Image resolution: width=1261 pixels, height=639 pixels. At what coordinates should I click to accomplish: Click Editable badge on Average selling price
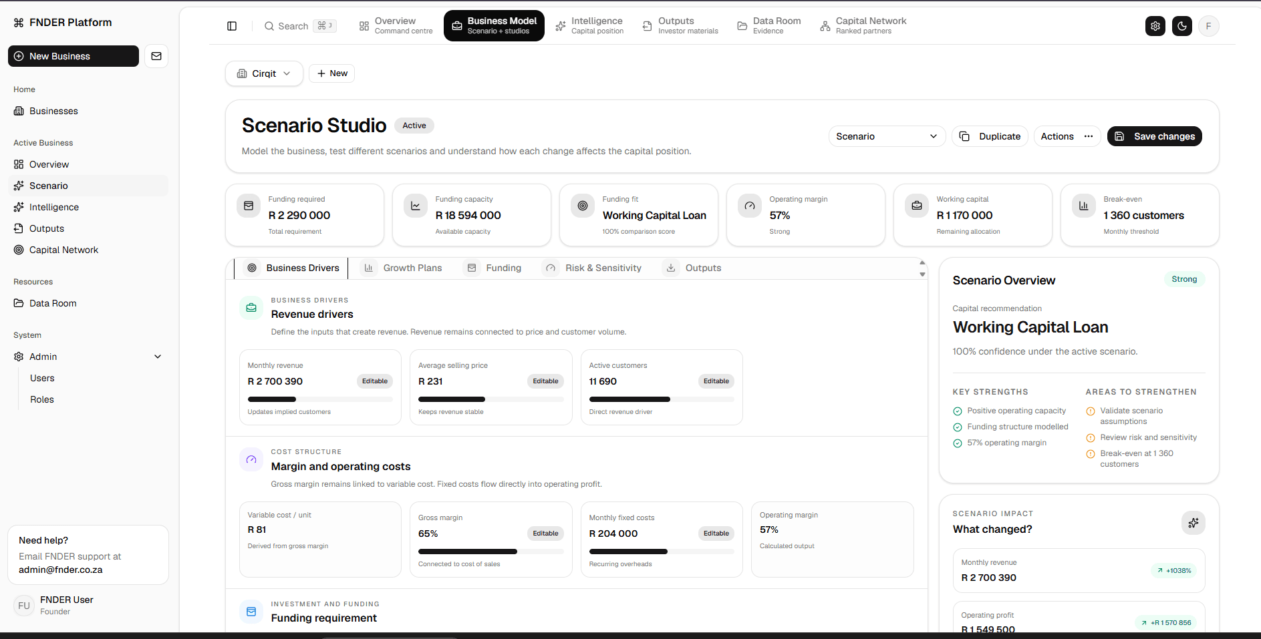[545, 381]
